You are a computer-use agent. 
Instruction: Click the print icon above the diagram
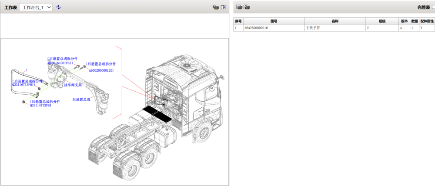[215, 7]
